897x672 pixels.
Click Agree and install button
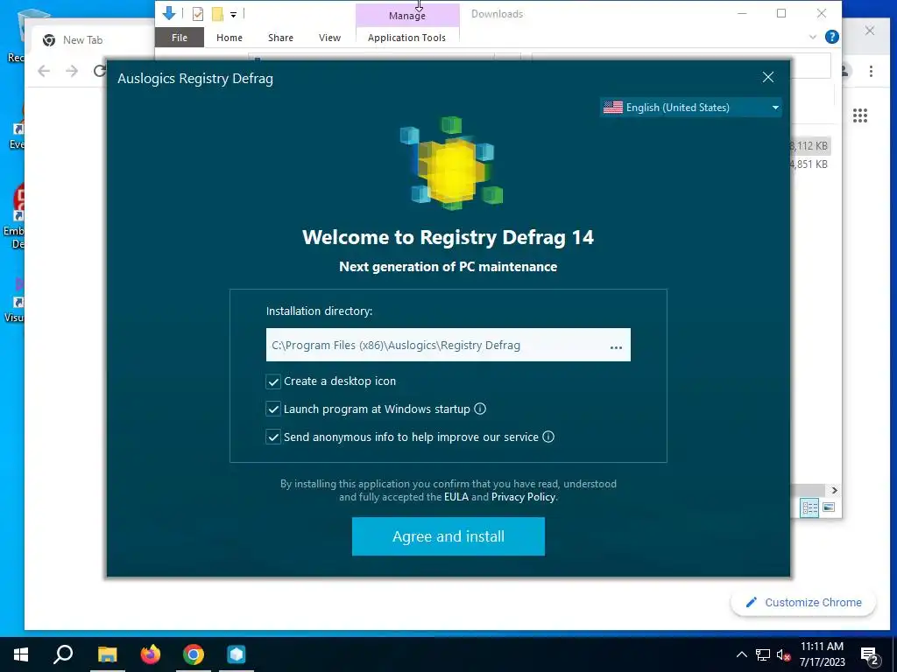tap(448, 536)
